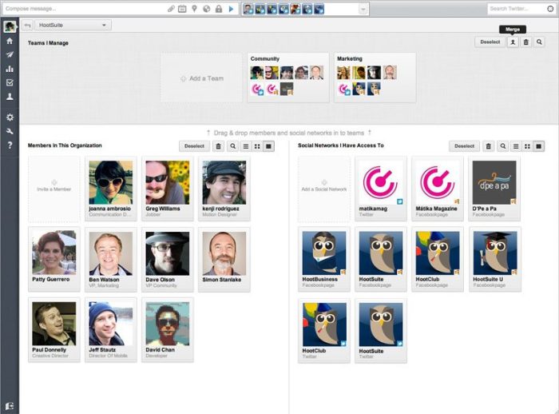The image size is (559, 414).
Task: Select the HootClub Twitter network
Action: click(x=324, y=331)
